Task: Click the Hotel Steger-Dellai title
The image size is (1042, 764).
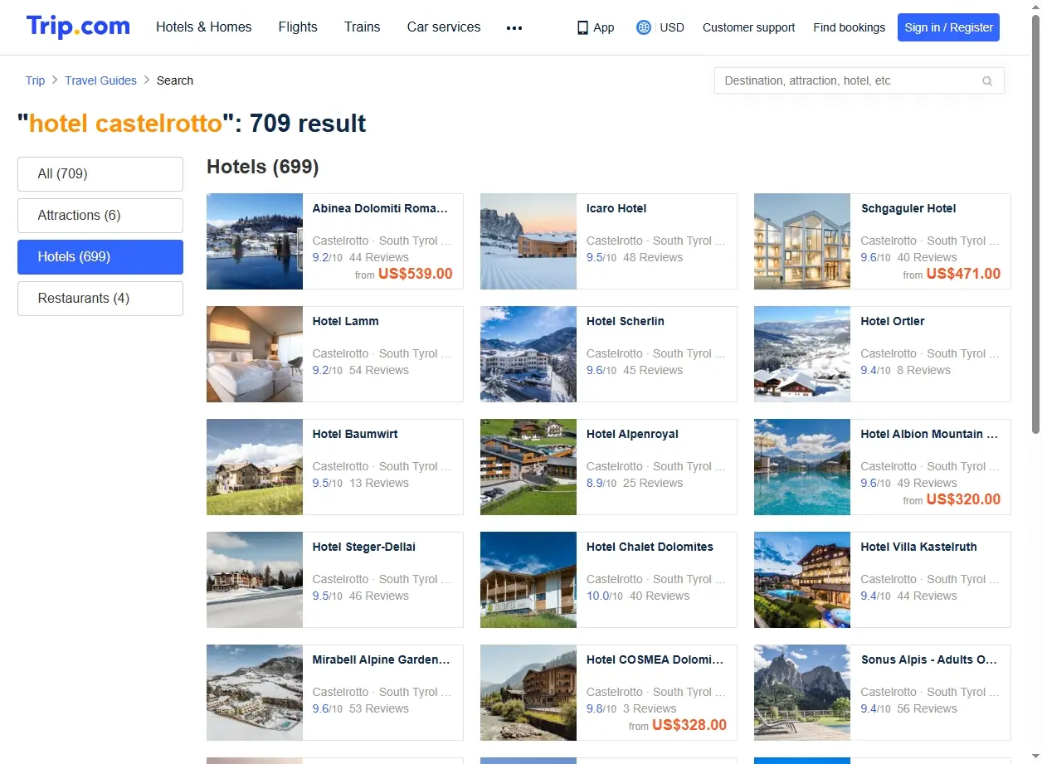Action: tap(364, 547)
